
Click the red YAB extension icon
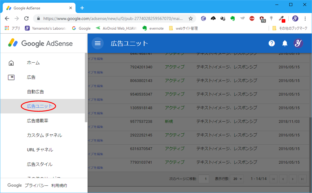252,18
